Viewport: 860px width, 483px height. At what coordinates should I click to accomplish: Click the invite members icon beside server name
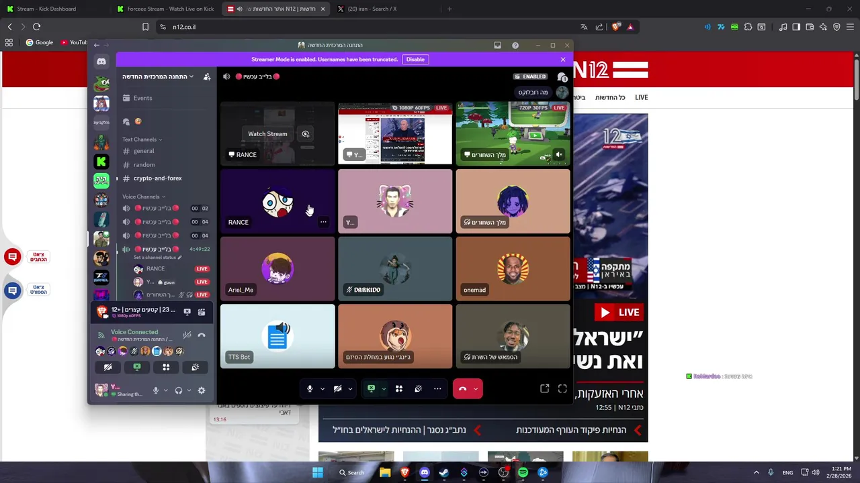click(x=207, y=76)
